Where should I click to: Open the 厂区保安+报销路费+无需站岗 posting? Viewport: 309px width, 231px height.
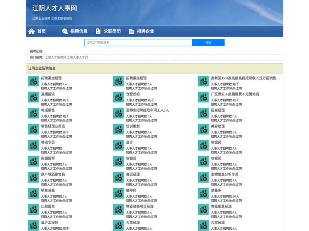pyautogui.click(x=235, y=94)
